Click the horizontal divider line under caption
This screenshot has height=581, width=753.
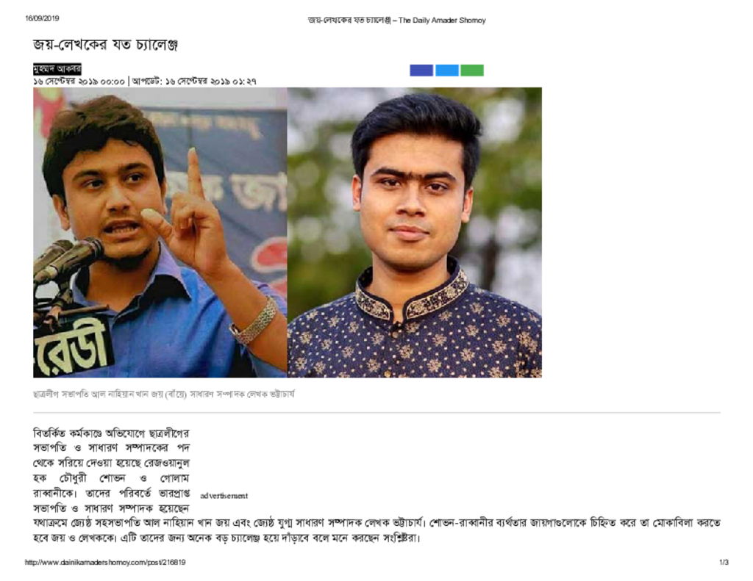(376, 412)
